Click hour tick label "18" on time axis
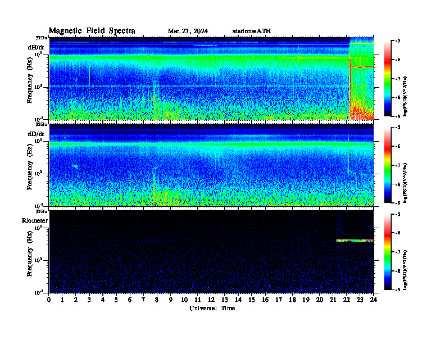445x344 pixels. [292, 300]
